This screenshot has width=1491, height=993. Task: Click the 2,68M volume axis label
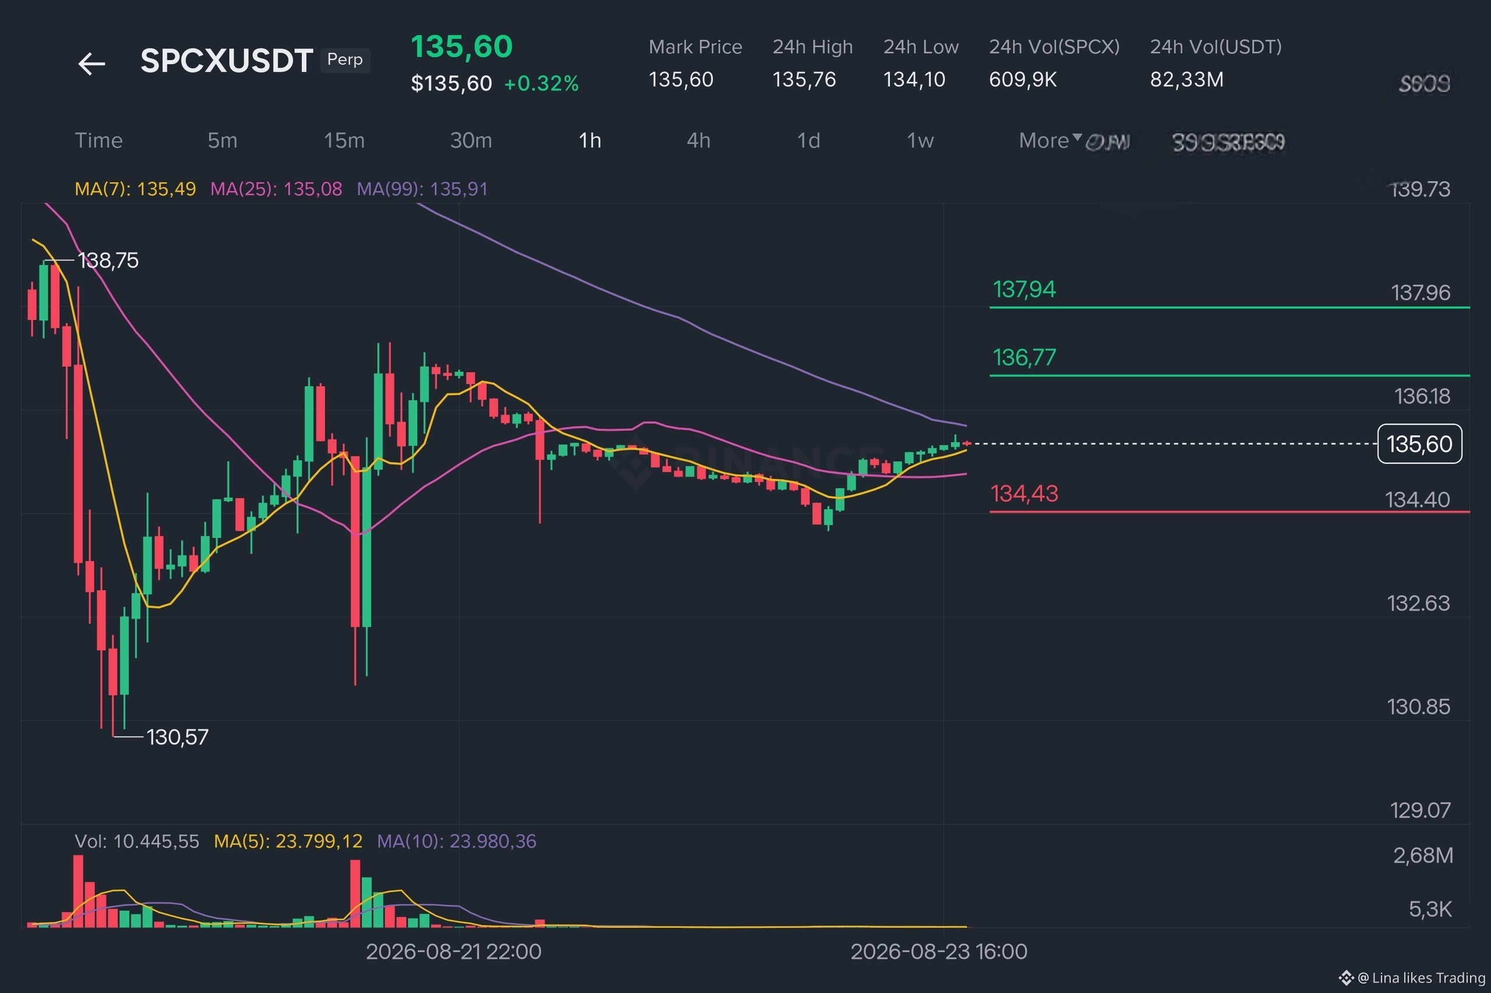click(x=1423, y=856)
